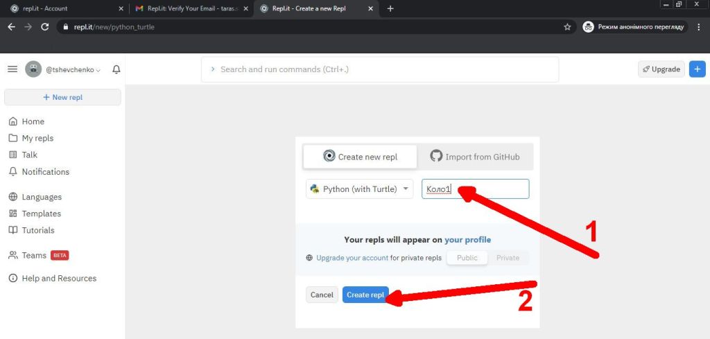
Task: Open My repls in the sidebar
Action: [x=31, y=138]
